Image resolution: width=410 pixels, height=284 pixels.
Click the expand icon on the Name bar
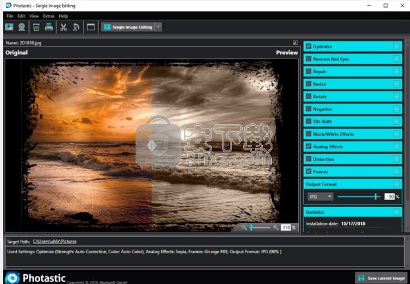[295, 42]
